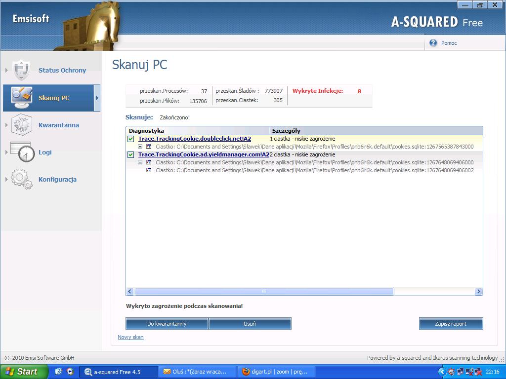Click the '2 ciastka - niskie zagrożenie' detail text
Image resolution: width=506 pixels, height=379 pixels.
pyautogui.click(x=303, y=154)
